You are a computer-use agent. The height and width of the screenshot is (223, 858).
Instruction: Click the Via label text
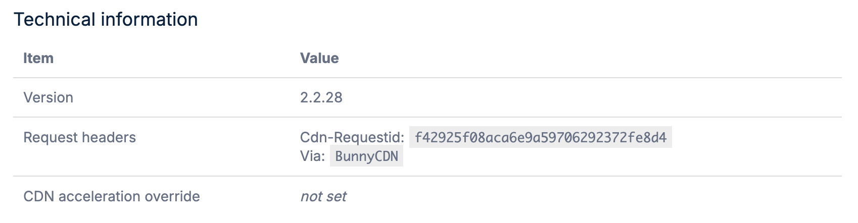(x=312, y=156)
